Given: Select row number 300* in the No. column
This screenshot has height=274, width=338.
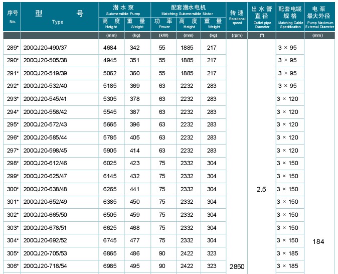Looking at the screenshot, I should (x=13, y=189).
